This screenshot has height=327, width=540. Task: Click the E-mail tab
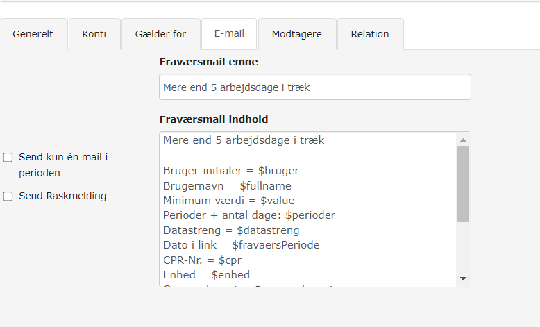228,34
